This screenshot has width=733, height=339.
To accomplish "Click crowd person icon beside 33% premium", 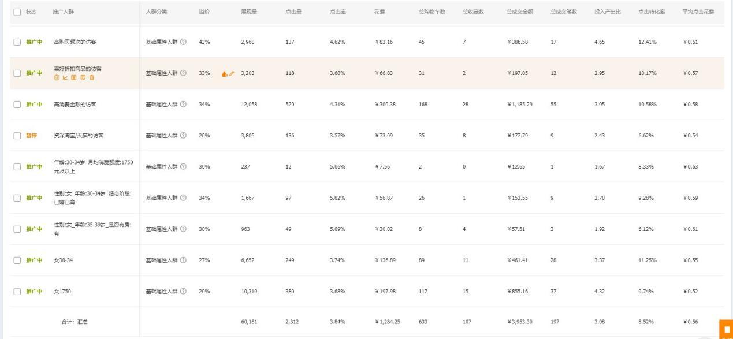I will [224, 74].
